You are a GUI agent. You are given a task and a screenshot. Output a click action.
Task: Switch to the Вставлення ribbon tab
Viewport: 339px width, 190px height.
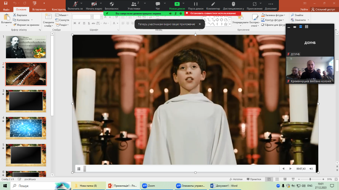39,9
